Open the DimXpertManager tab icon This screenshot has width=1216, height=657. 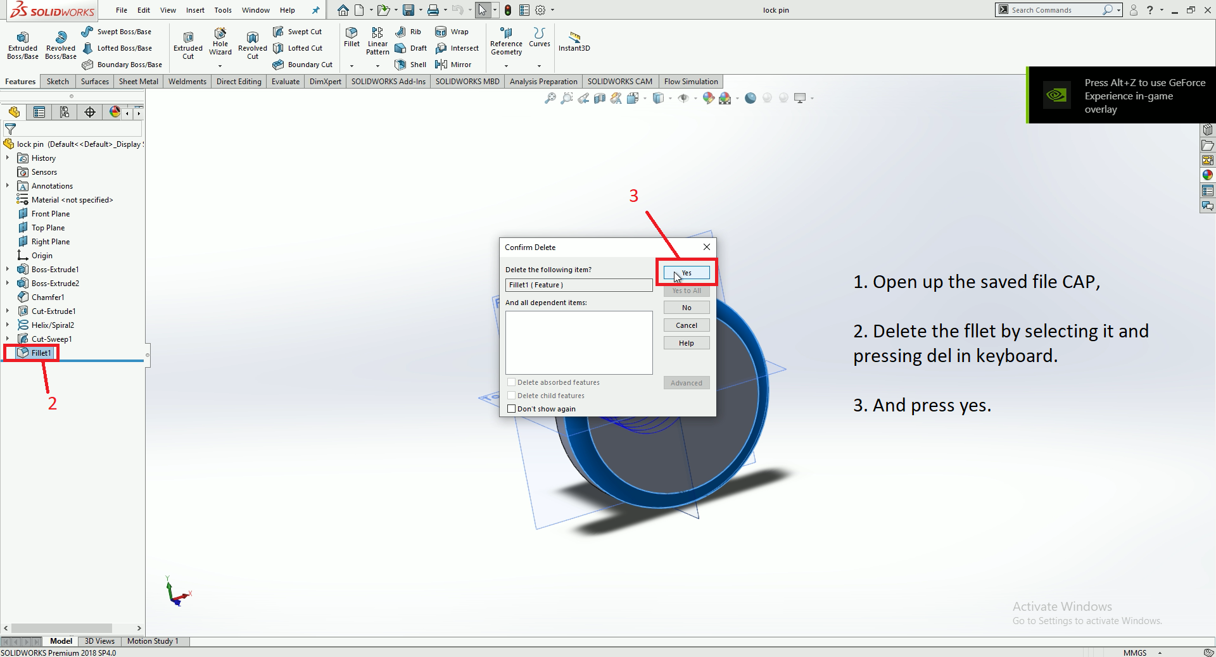90,113
